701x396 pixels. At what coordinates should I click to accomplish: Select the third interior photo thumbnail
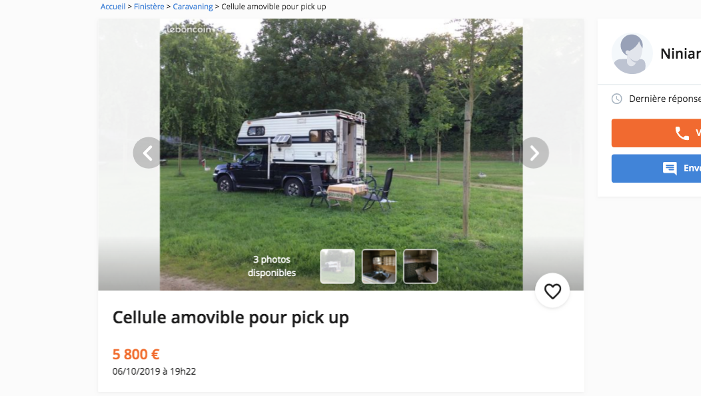pyautogui.click(x=420, y=266)
